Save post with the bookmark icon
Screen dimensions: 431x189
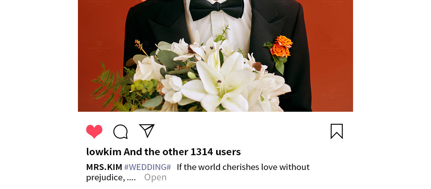tap(337, 131)
